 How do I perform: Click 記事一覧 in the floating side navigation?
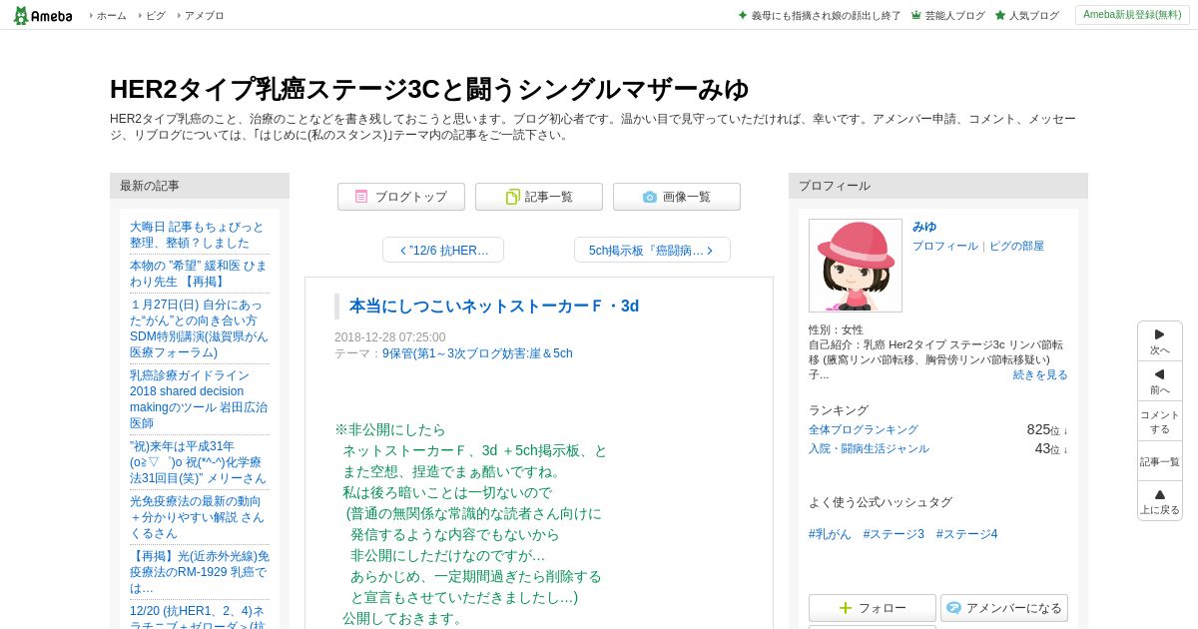[x=1160, y=461]
